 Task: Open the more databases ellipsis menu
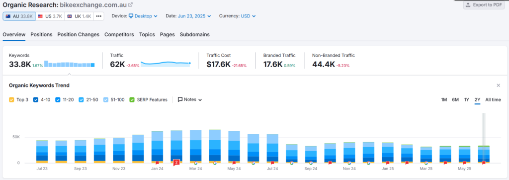coord(99,16)
